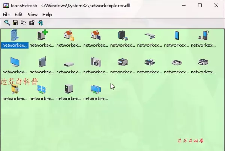Select the keyboard and mouse icon
The width and height of the screenshot is (225, 151).
click(150, 35)
